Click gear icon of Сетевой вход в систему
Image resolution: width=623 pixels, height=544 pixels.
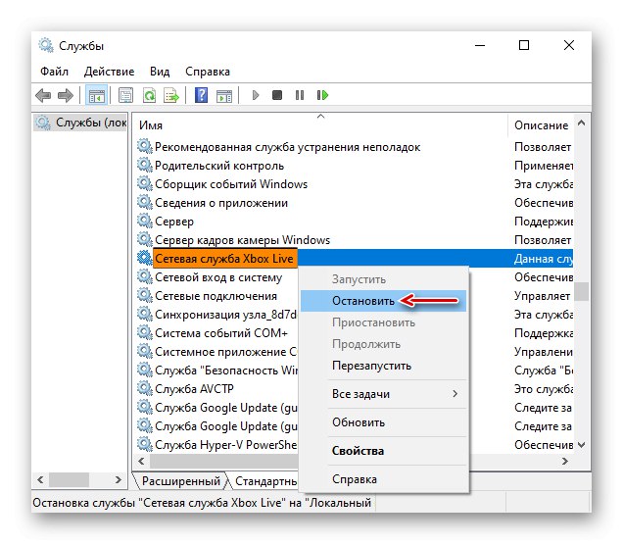[x=145, y=276]
